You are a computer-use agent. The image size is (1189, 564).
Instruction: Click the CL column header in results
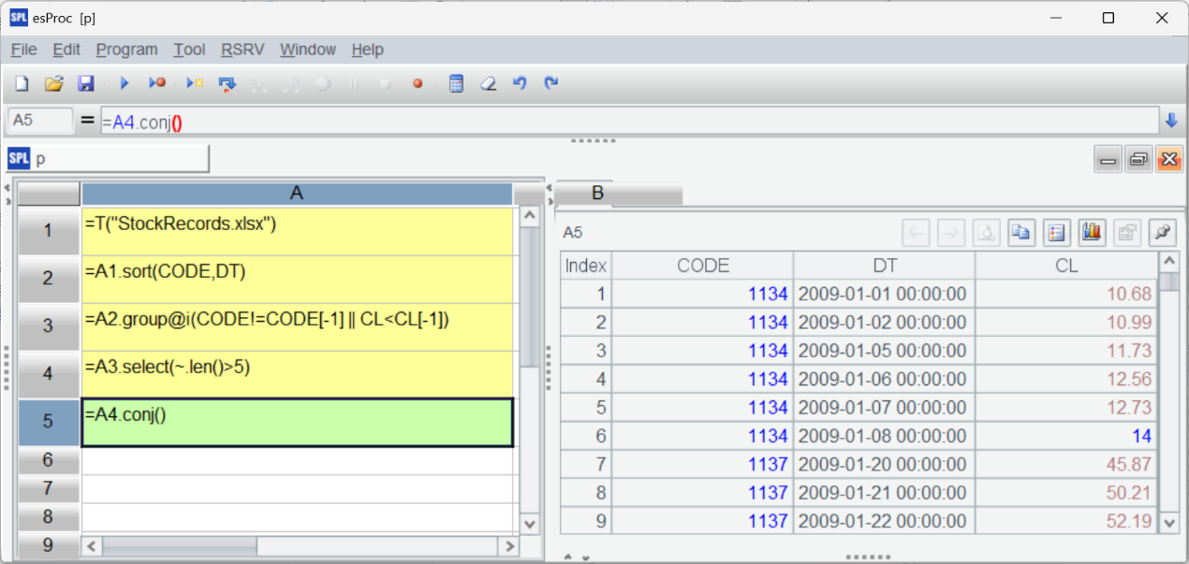[x=1066, y=266]
